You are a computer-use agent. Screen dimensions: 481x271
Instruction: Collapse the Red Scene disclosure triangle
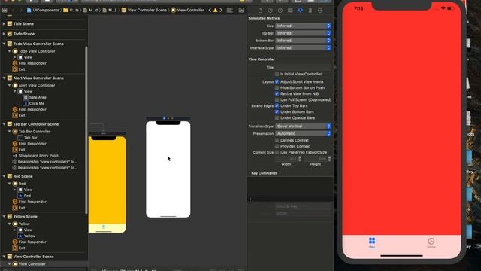[x=4, y=176]
